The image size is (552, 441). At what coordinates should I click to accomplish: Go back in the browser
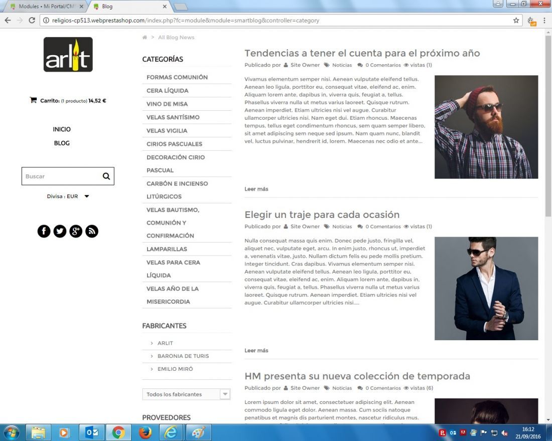coord(8,21)
